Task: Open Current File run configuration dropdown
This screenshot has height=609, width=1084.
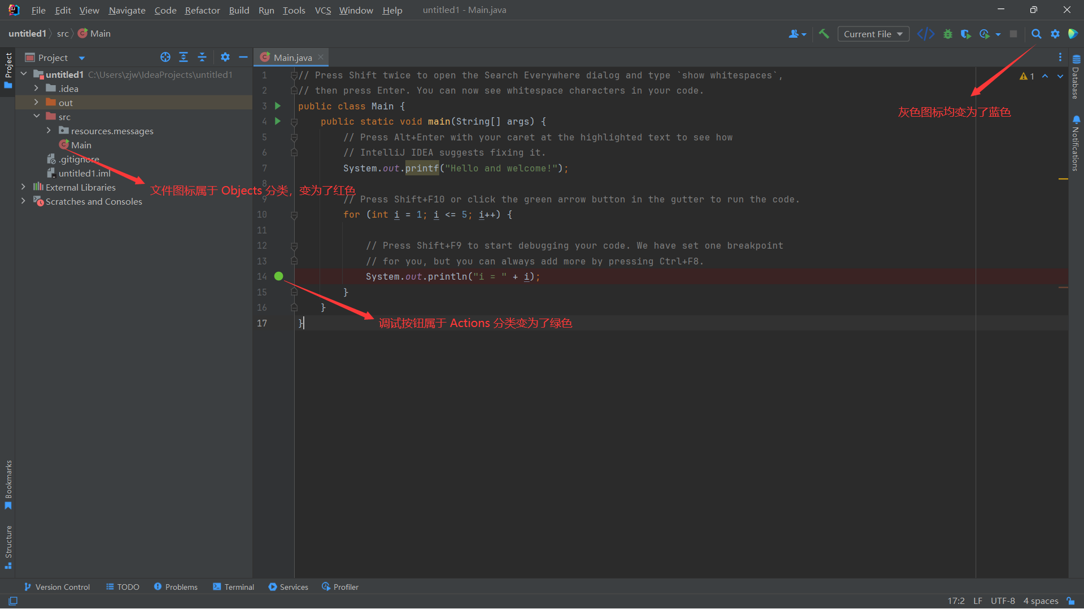Action: pos(873,34)
